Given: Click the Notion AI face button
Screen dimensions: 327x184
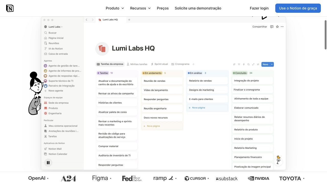Looking at the screenshot, I should pos(278,161).
